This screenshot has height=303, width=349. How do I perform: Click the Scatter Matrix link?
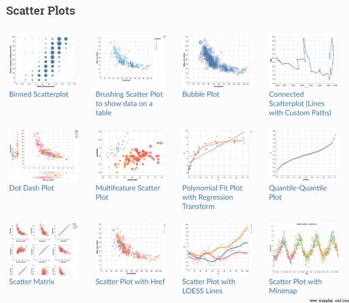pyautogui.click(x=31, y=282)
